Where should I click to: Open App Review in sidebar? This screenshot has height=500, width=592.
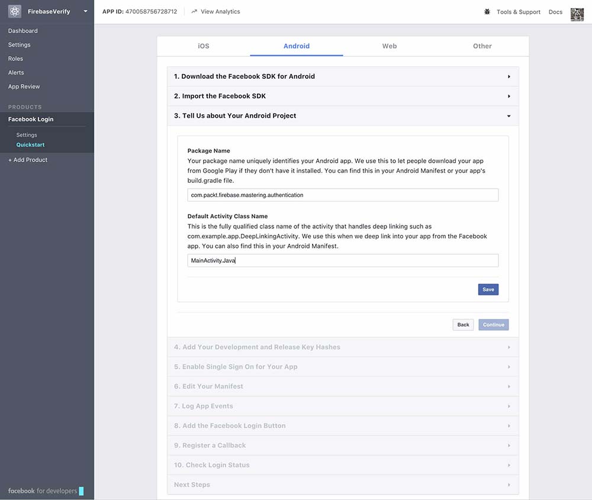(24, 86)
